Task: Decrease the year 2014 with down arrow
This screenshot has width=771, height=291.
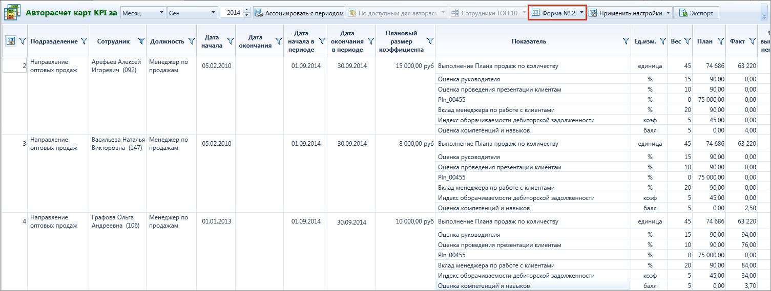Action: 246,15
